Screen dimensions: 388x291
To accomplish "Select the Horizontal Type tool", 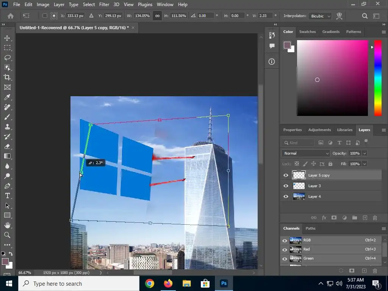I will (x=7, y=196).
